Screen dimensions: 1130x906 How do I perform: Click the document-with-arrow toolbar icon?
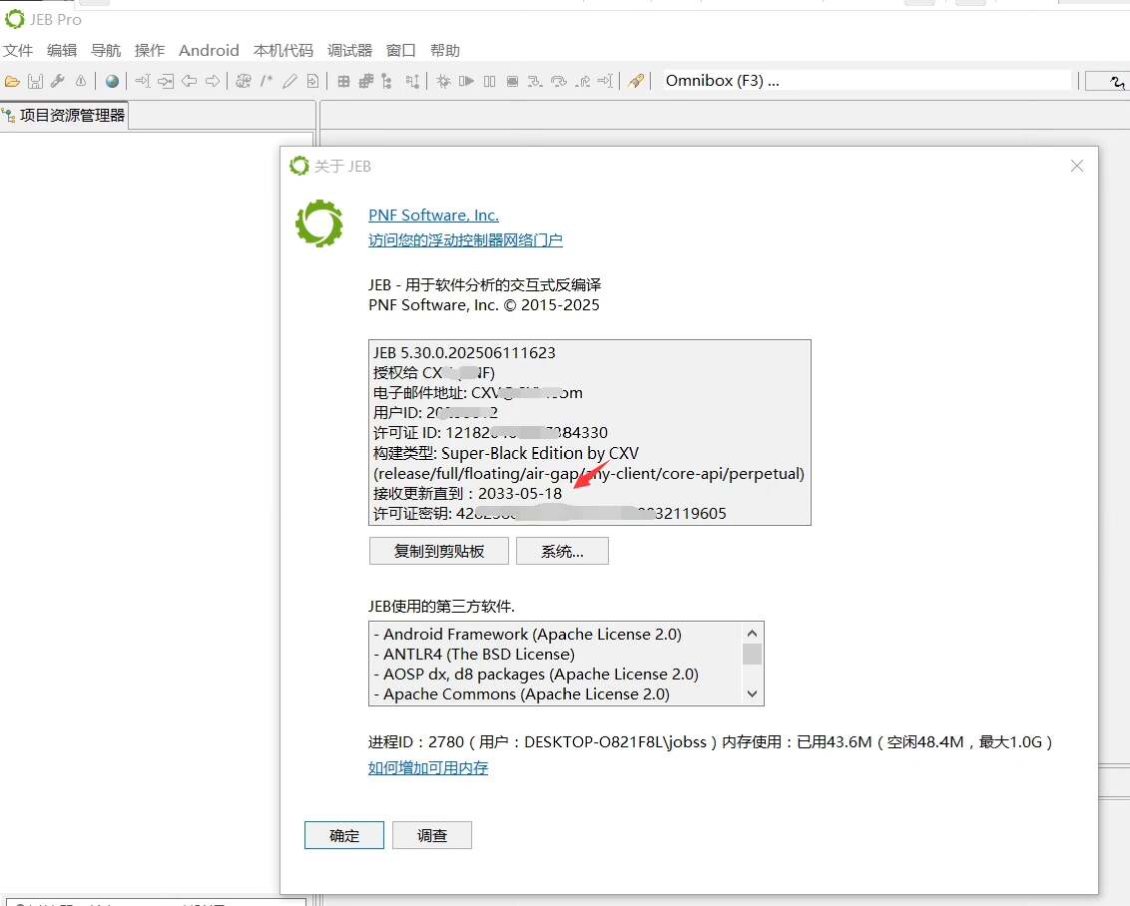[x=312, y=82]
